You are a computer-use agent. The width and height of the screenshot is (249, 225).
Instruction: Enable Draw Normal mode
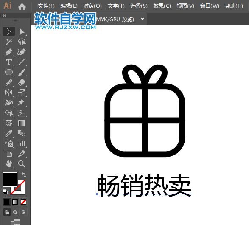tap(7, 212)
